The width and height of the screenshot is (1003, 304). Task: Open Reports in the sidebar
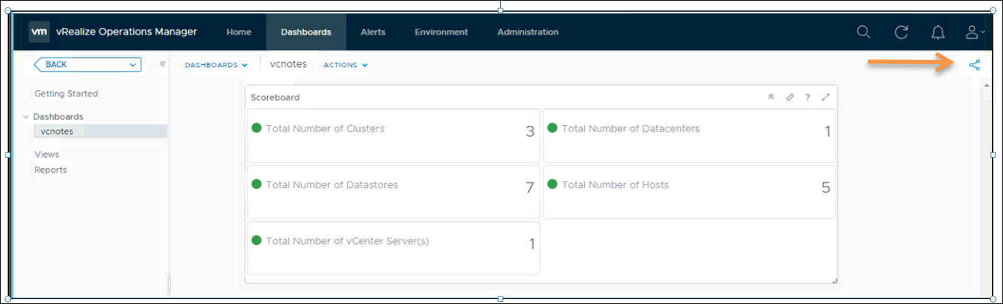tap(51, 169)
